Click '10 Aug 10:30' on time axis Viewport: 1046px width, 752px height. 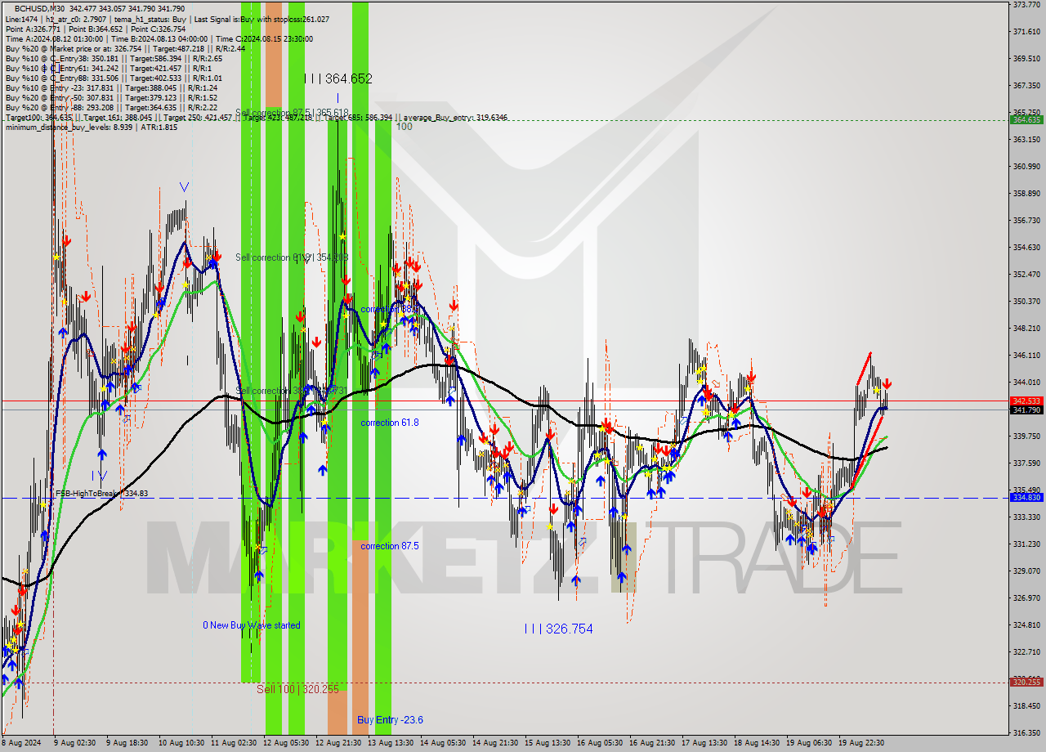[181, 743]
